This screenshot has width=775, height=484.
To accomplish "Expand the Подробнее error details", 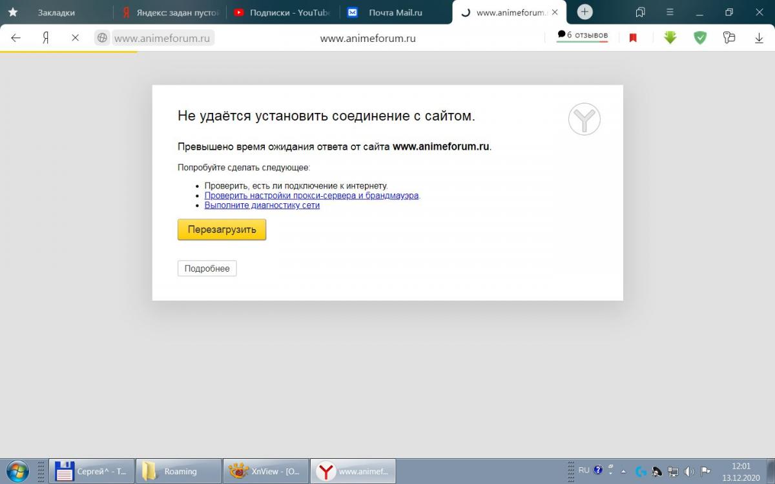I will click(x=207, y=268).
